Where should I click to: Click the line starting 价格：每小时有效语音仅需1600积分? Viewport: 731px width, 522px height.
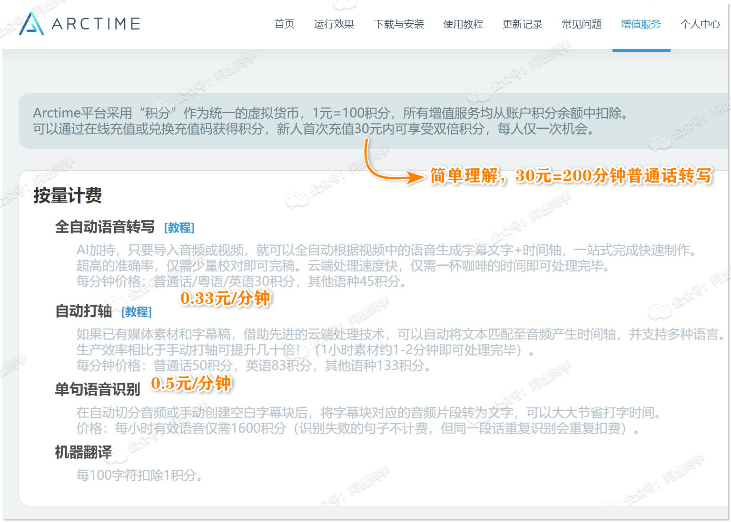[x=359, y=428]
